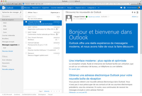The height and width of the screenshot is (96, 142).
Task: Click the Outlook logo in the header
Action: pyautogui.click(x=8, y=8)
